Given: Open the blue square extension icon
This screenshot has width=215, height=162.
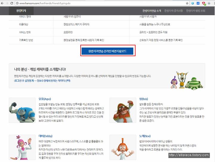Looking at the screenshot, I should 198,3.
